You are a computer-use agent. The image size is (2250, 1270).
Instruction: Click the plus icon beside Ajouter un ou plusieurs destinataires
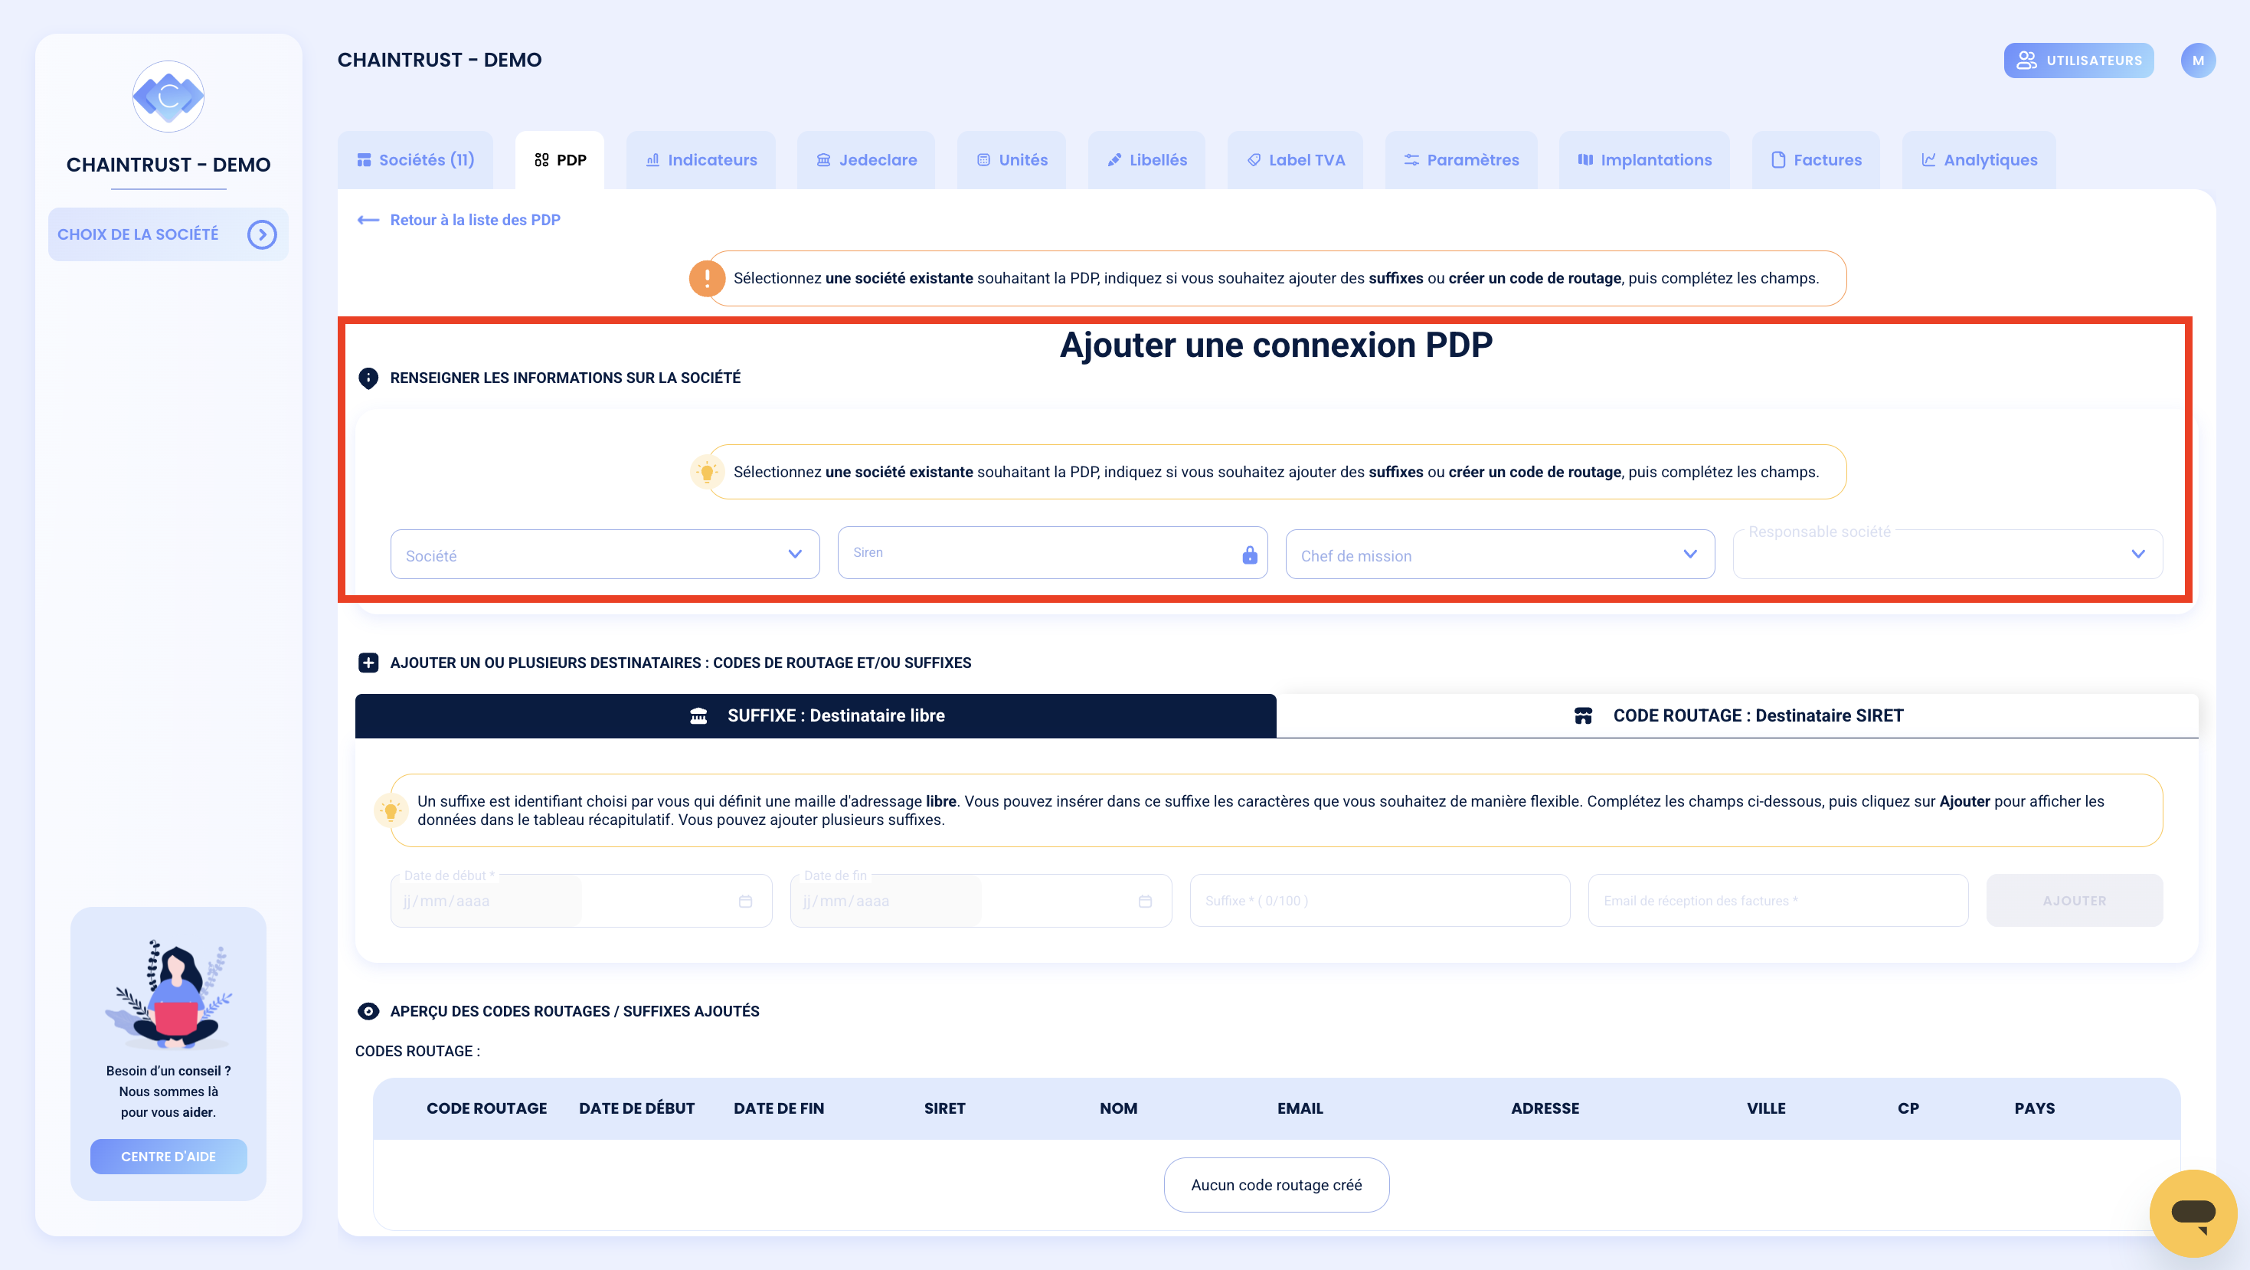[368, 663]
